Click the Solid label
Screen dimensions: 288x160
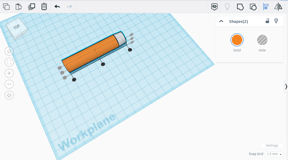237,50
